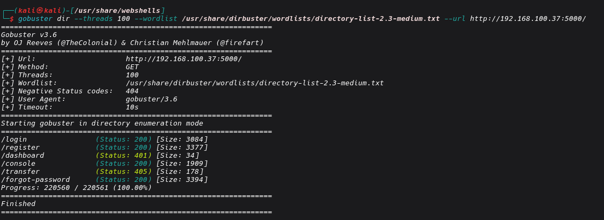The width and height of the screenshot is (604, 220).
Task: Click the gobuster command word
Action: [35, 19]
